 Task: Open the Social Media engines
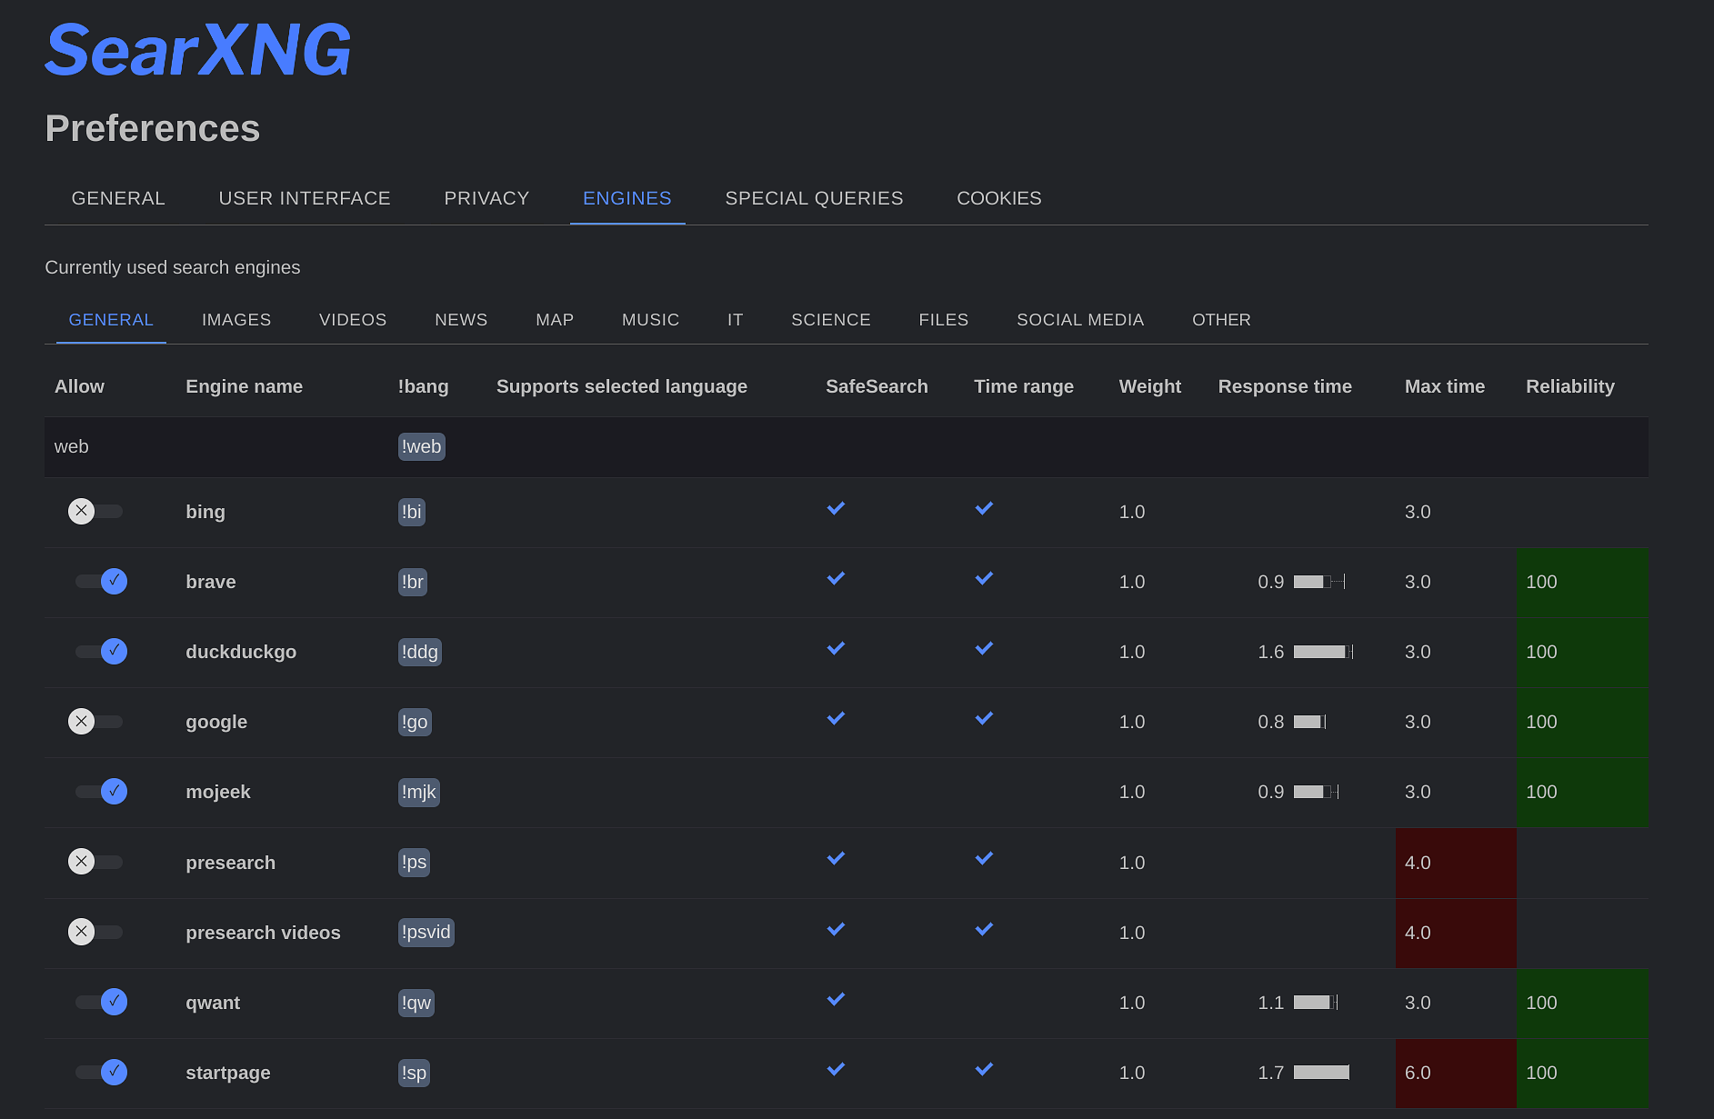tap(1080, 320)
